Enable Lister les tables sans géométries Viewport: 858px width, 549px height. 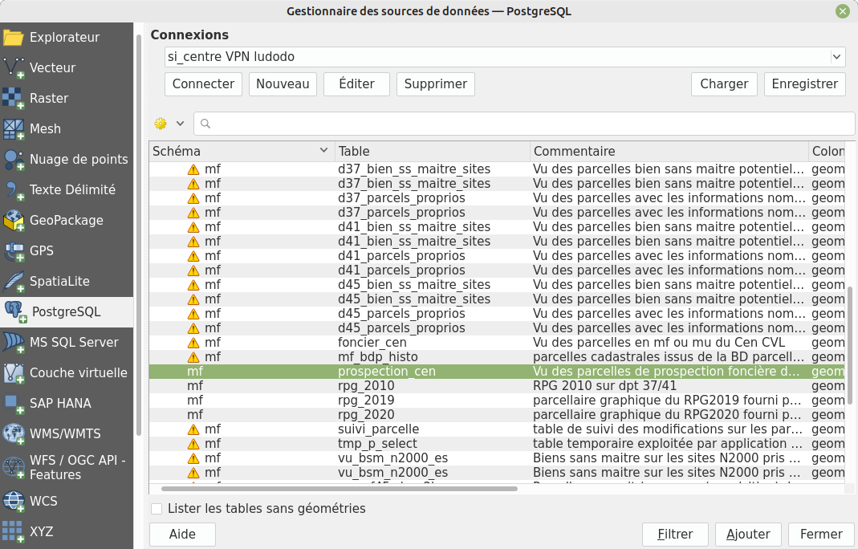(157, 509)
